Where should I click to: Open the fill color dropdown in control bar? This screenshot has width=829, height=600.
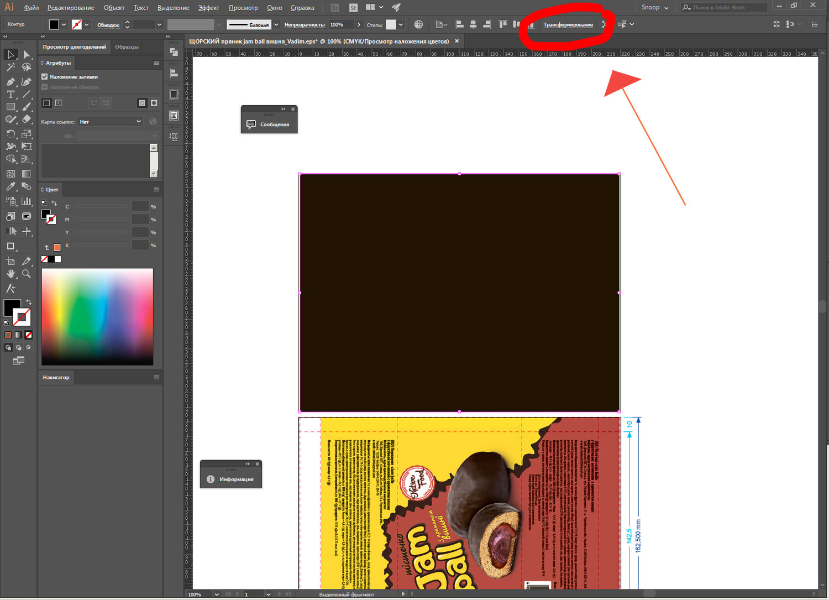pos(64,24)
